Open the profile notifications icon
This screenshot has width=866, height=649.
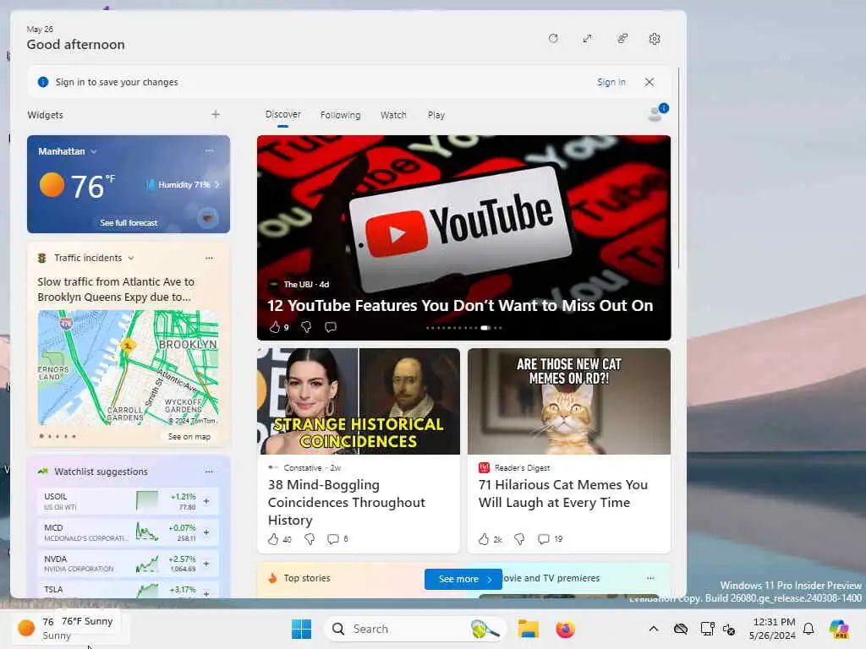click(x=657, y=112)
